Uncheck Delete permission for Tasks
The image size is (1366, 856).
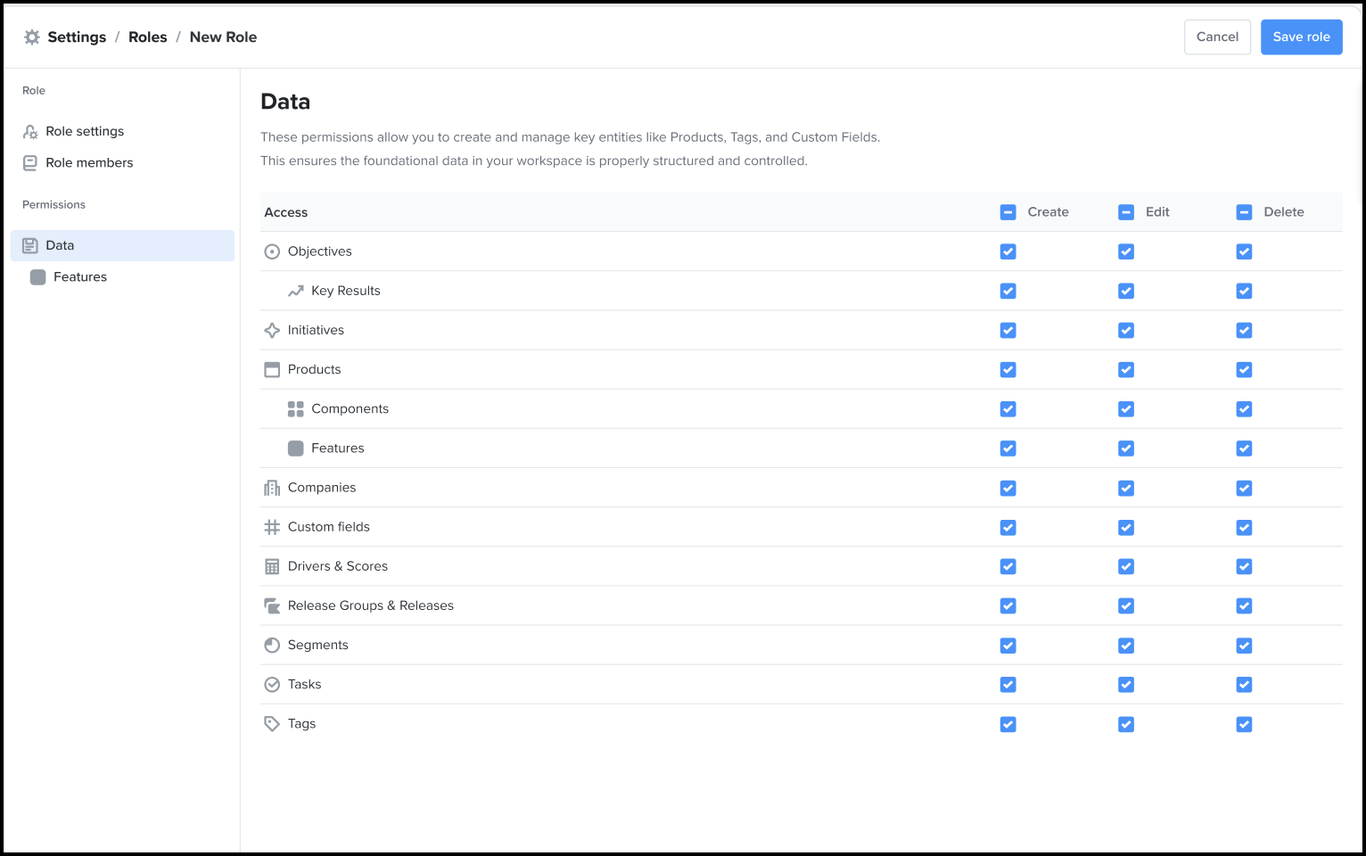click(x=1244, y=685)
